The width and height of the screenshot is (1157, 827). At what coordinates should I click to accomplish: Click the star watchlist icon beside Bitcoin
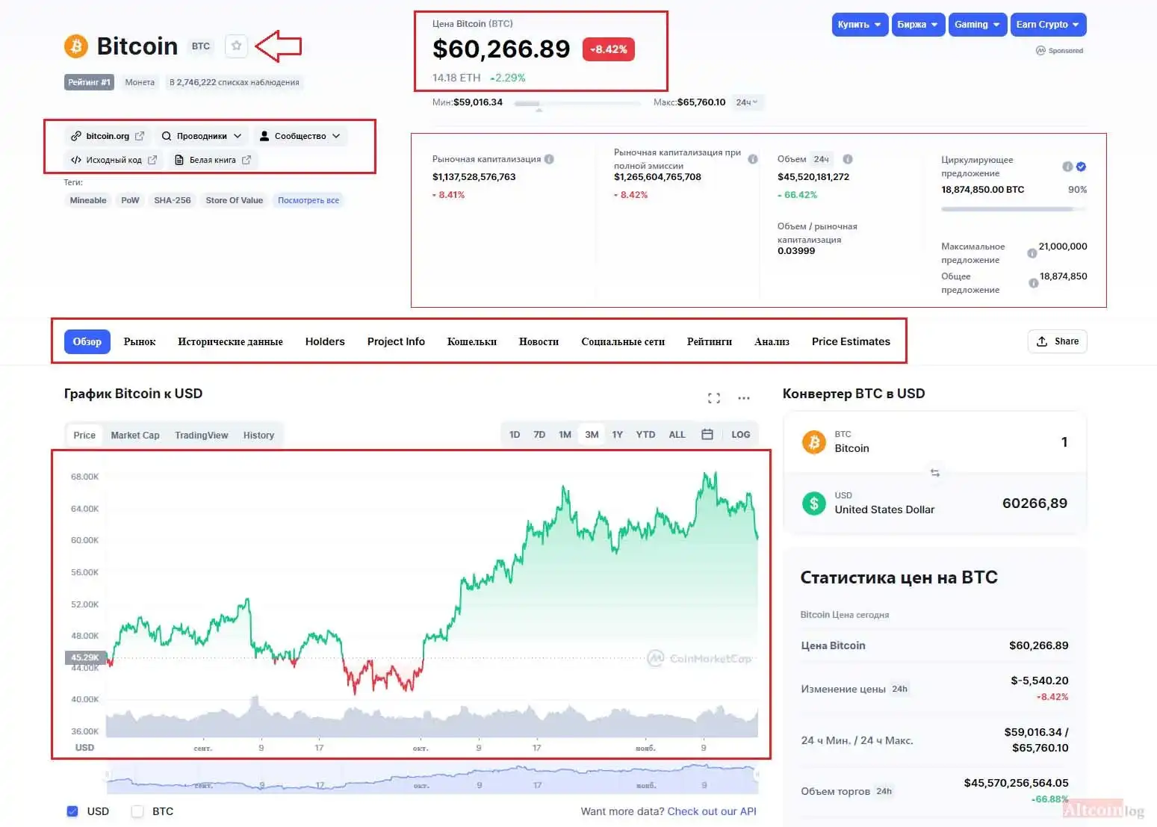[236, 46]
